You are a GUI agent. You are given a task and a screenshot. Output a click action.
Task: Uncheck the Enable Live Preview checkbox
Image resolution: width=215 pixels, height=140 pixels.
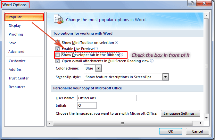pyautogui.click(x=57, y=49)
